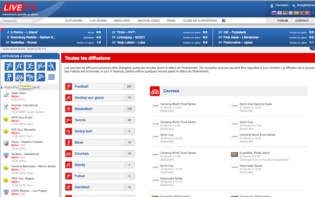Open Sarov – Kazzinc-Torpedo match
Image resolution: width=315 pixels, height=197 pixels.
pos(27,142)
